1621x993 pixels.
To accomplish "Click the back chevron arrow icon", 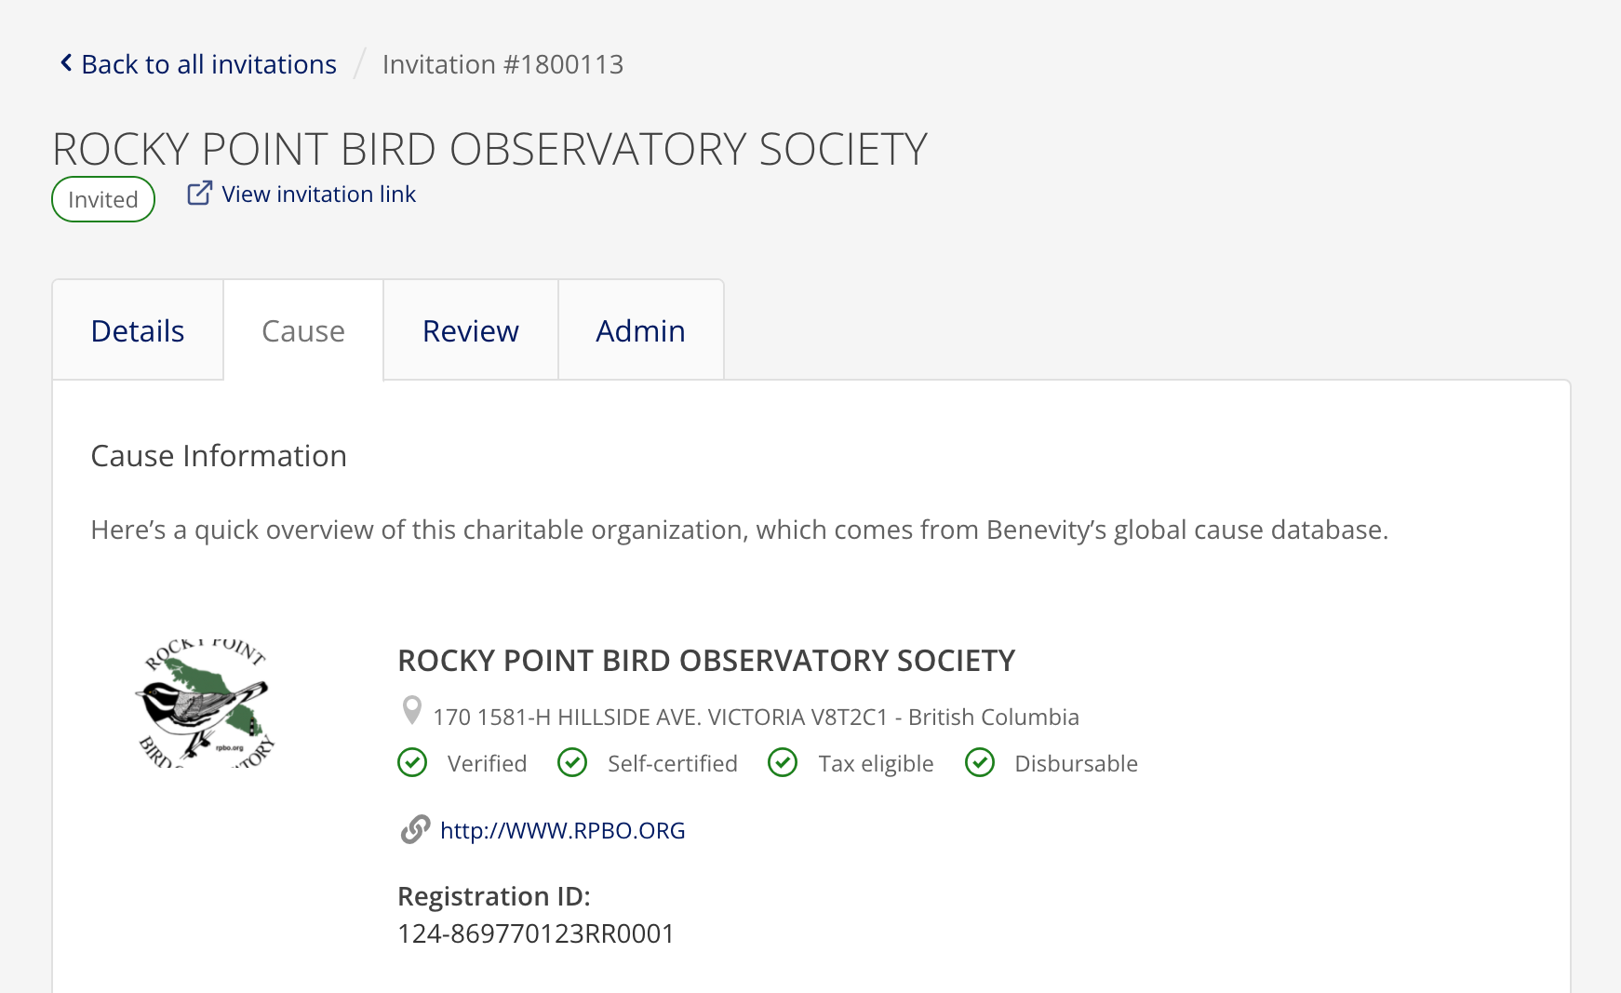I will click(x=66, y=63).
